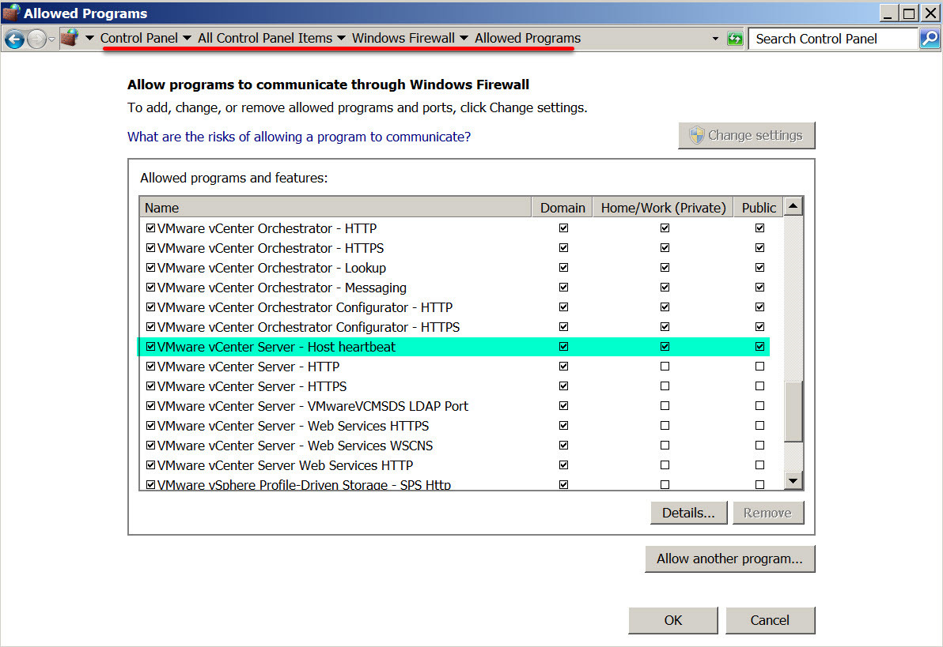
Task: Click the Details... button
Action: click(x=688, y=513)
